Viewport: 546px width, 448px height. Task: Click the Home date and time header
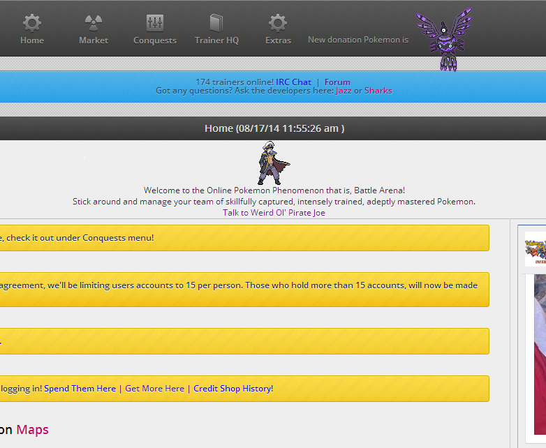coord(274,128)
